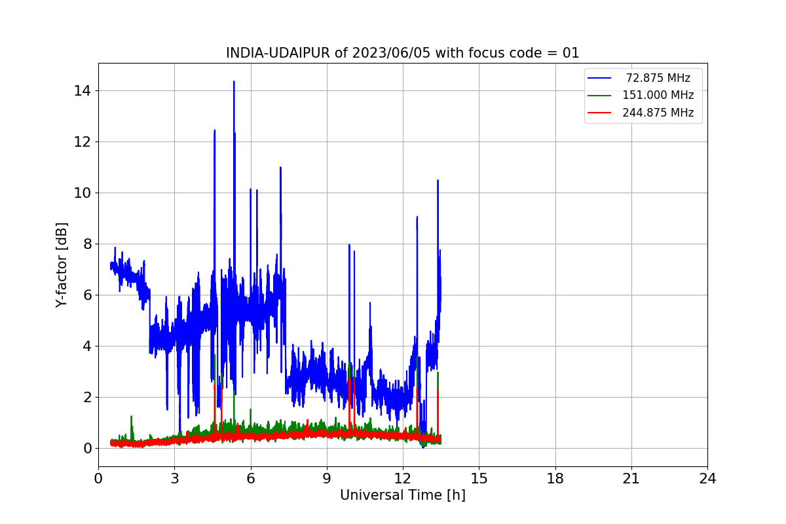The height and width of the screenshot is (524, 786).
Task: Click the y-axis tick label 8
Action: [87, 244]
